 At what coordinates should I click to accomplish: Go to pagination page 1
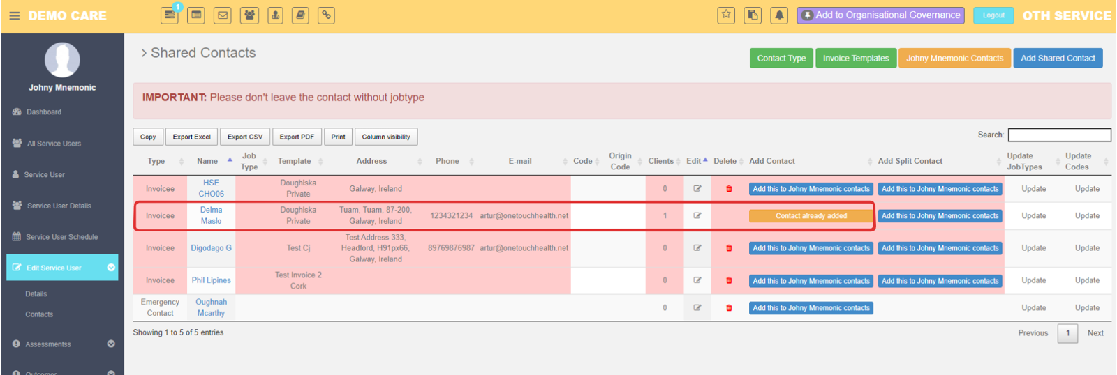[1067, 333]
